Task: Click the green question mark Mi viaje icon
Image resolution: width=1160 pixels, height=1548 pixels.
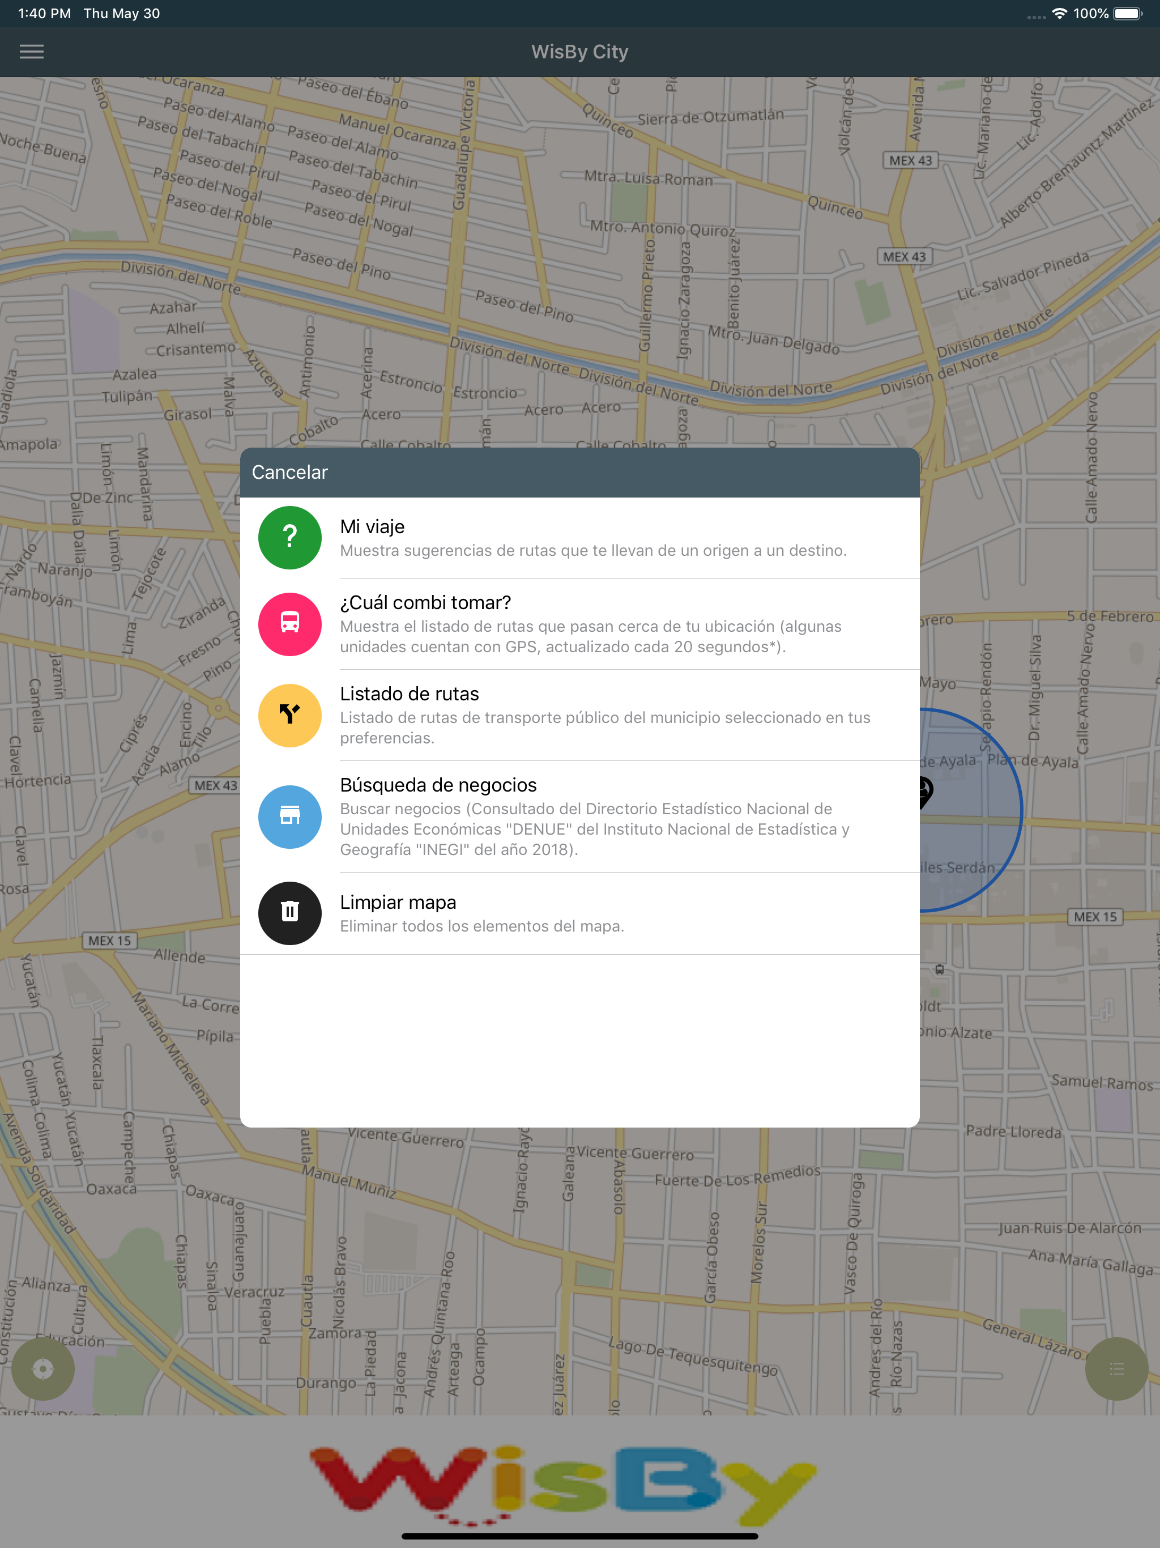Action: pos(289,538)
